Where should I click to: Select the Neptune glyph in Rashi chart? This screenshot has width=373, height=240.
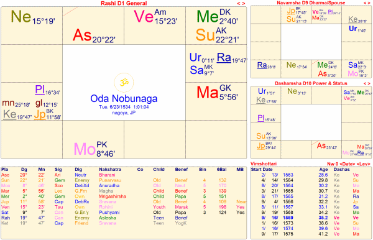coord(21,16)
